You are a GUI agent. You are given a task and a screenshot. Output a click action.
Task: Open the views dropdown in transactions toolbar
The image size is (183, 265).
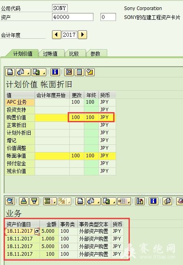[x=99, y=202]
